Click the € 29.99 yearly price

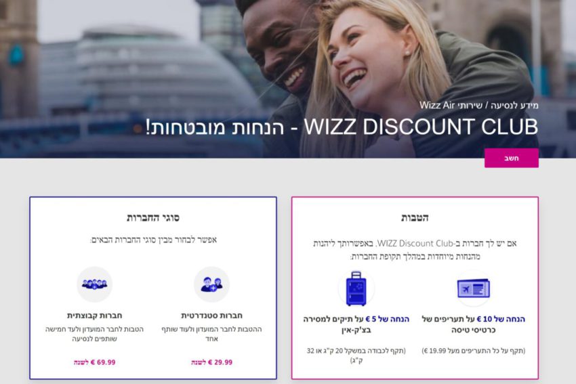point(211,362)
